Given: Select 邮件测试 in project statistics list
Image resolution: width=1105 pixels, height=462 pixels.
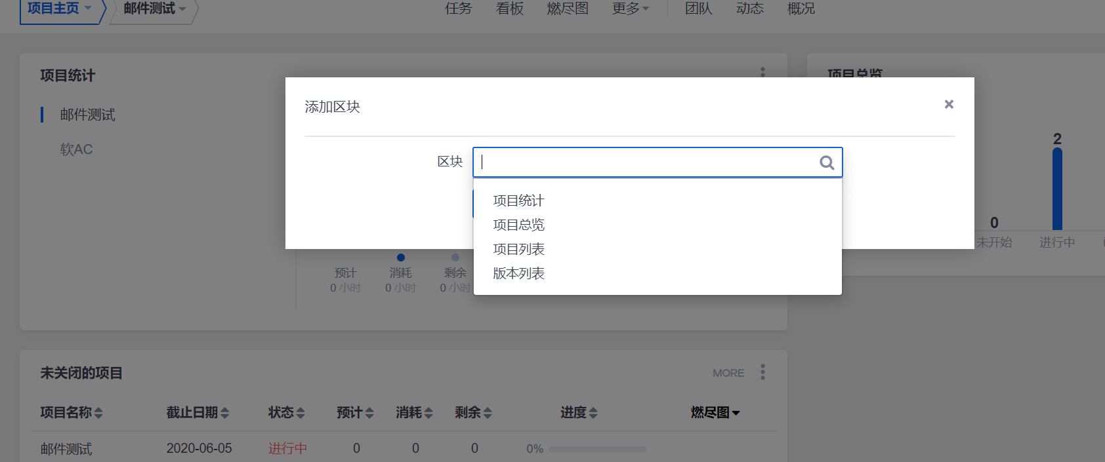Looking at the screenshot, I should (x=87, y=115).
